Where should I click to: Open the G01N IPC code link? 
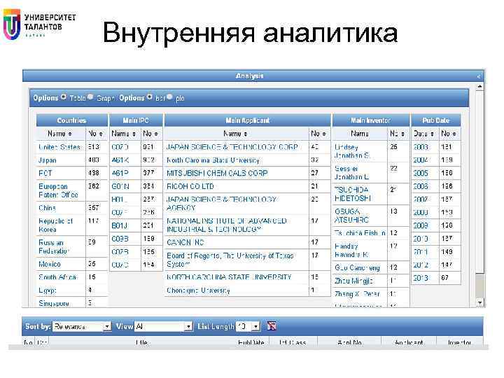120,186
